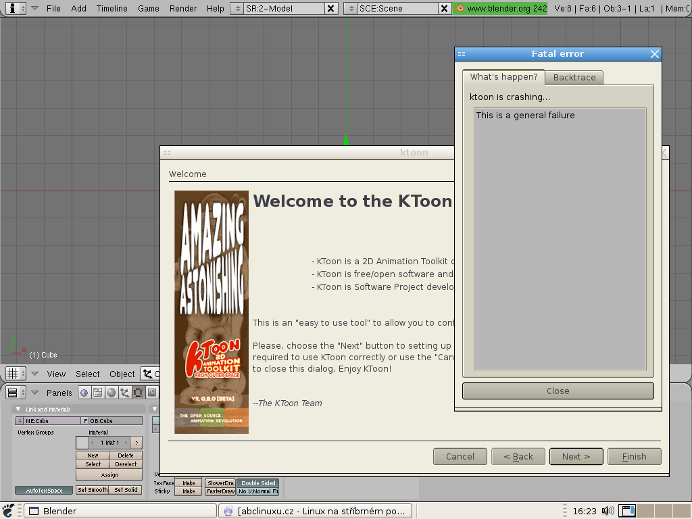Click the SR:2-Model screen name field

pyautogui.click(x=284, y=8)
